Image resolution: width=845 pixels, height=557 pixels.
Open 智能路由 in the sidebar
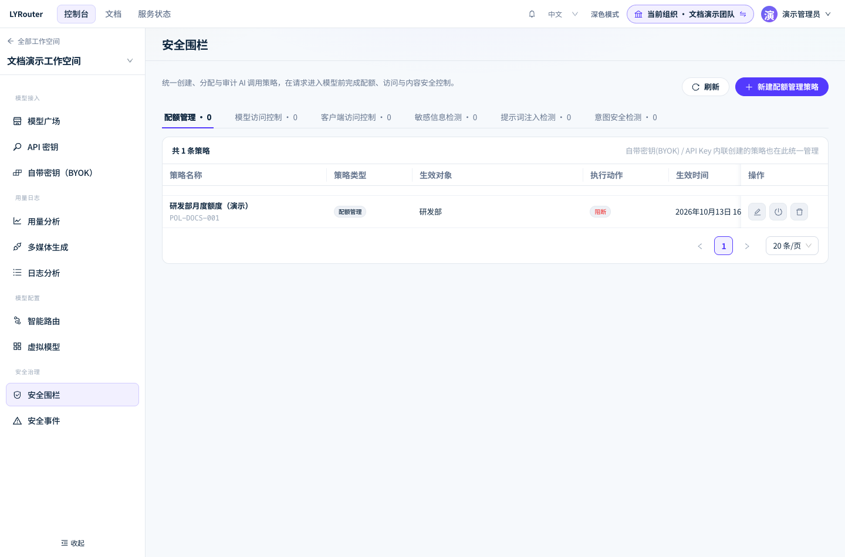click(x=72, y=321)
